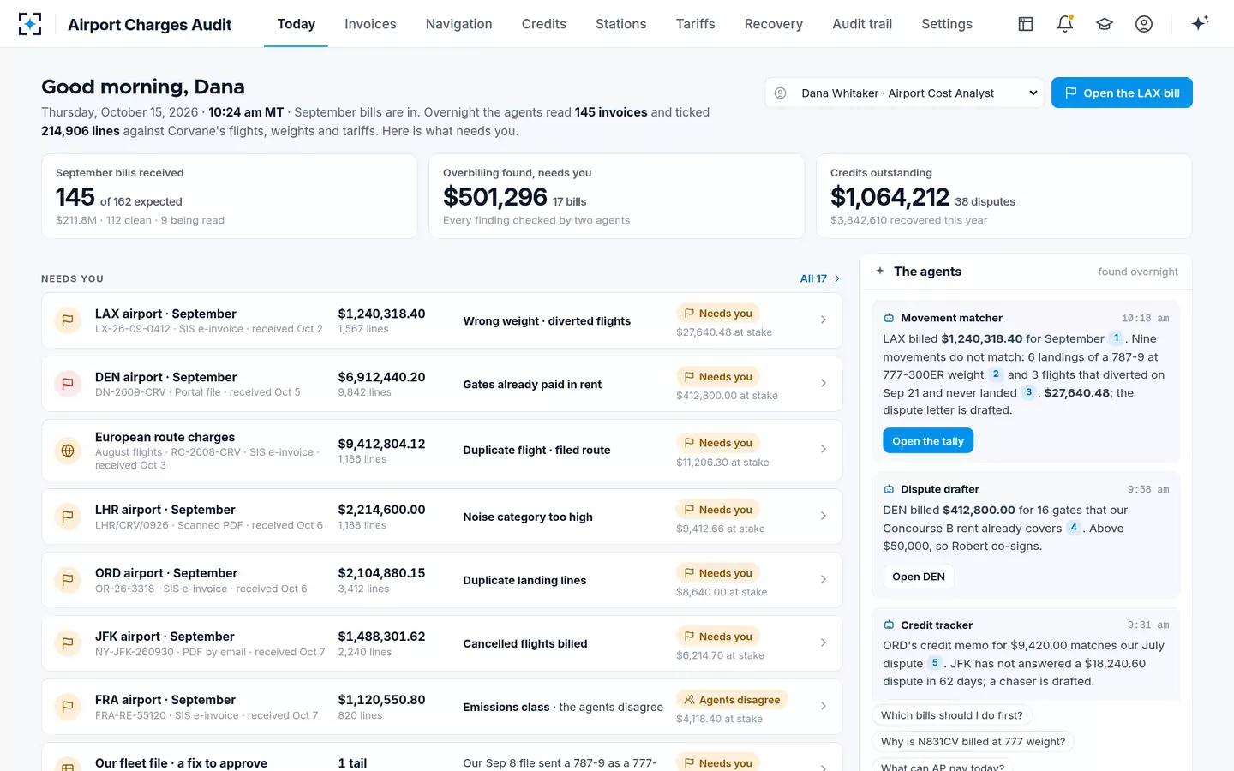Open the Overbilling found $501,296 card
Screen dimensions: 1234x771
pos(617,196)
